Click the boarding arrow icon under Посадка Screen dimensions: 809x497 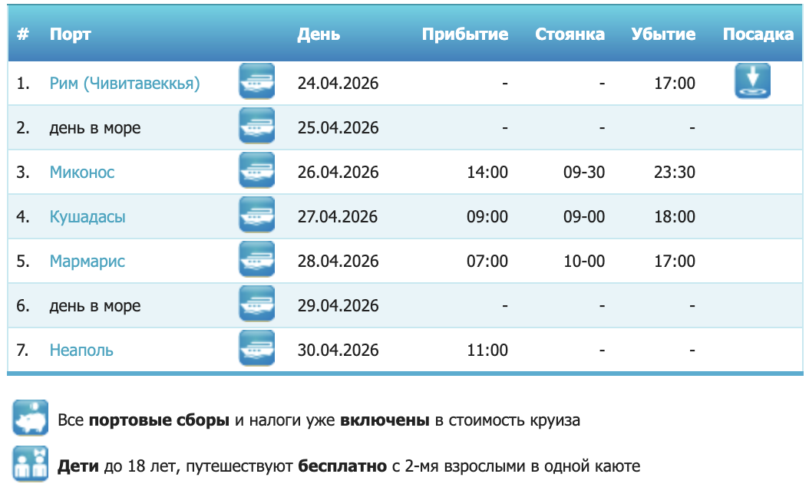[x=752, y=81]
